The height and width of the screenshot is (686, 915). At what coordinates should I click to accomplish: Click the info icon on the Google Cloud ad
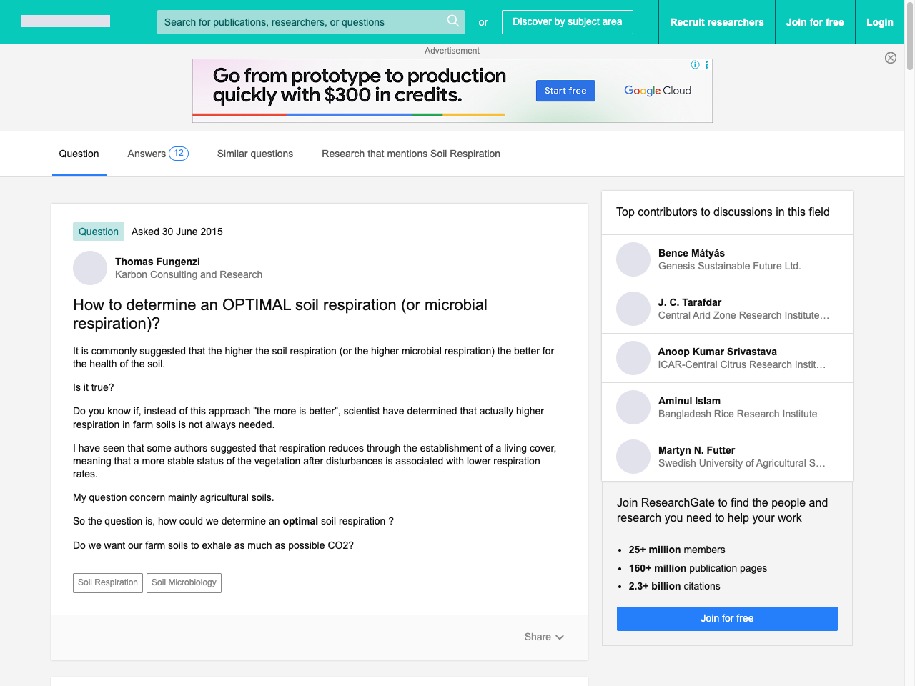(694, 64)
